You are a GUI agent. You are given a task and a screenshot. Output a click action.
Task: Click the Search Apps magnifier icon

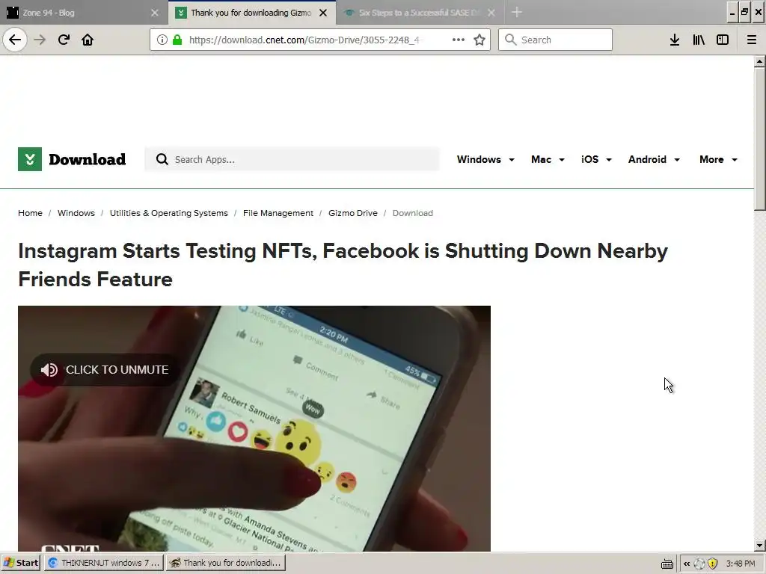click(162, 159)
